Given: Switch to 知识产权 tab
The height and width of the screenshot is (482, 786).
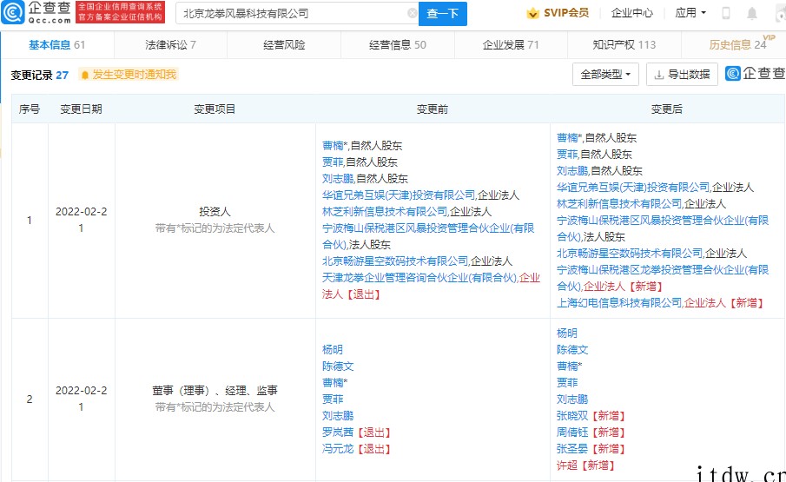Looking at the screenshot, I should [x=624, y=45].
